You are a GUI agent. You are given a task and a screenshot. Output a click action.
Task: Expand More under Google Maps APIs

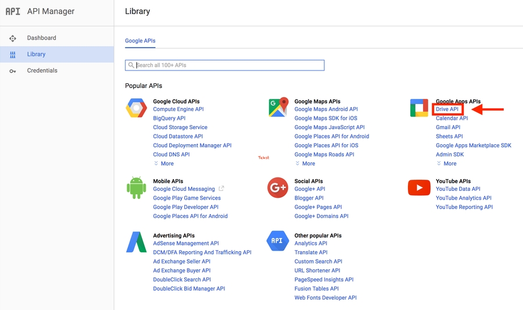click(x=305, y=163)
